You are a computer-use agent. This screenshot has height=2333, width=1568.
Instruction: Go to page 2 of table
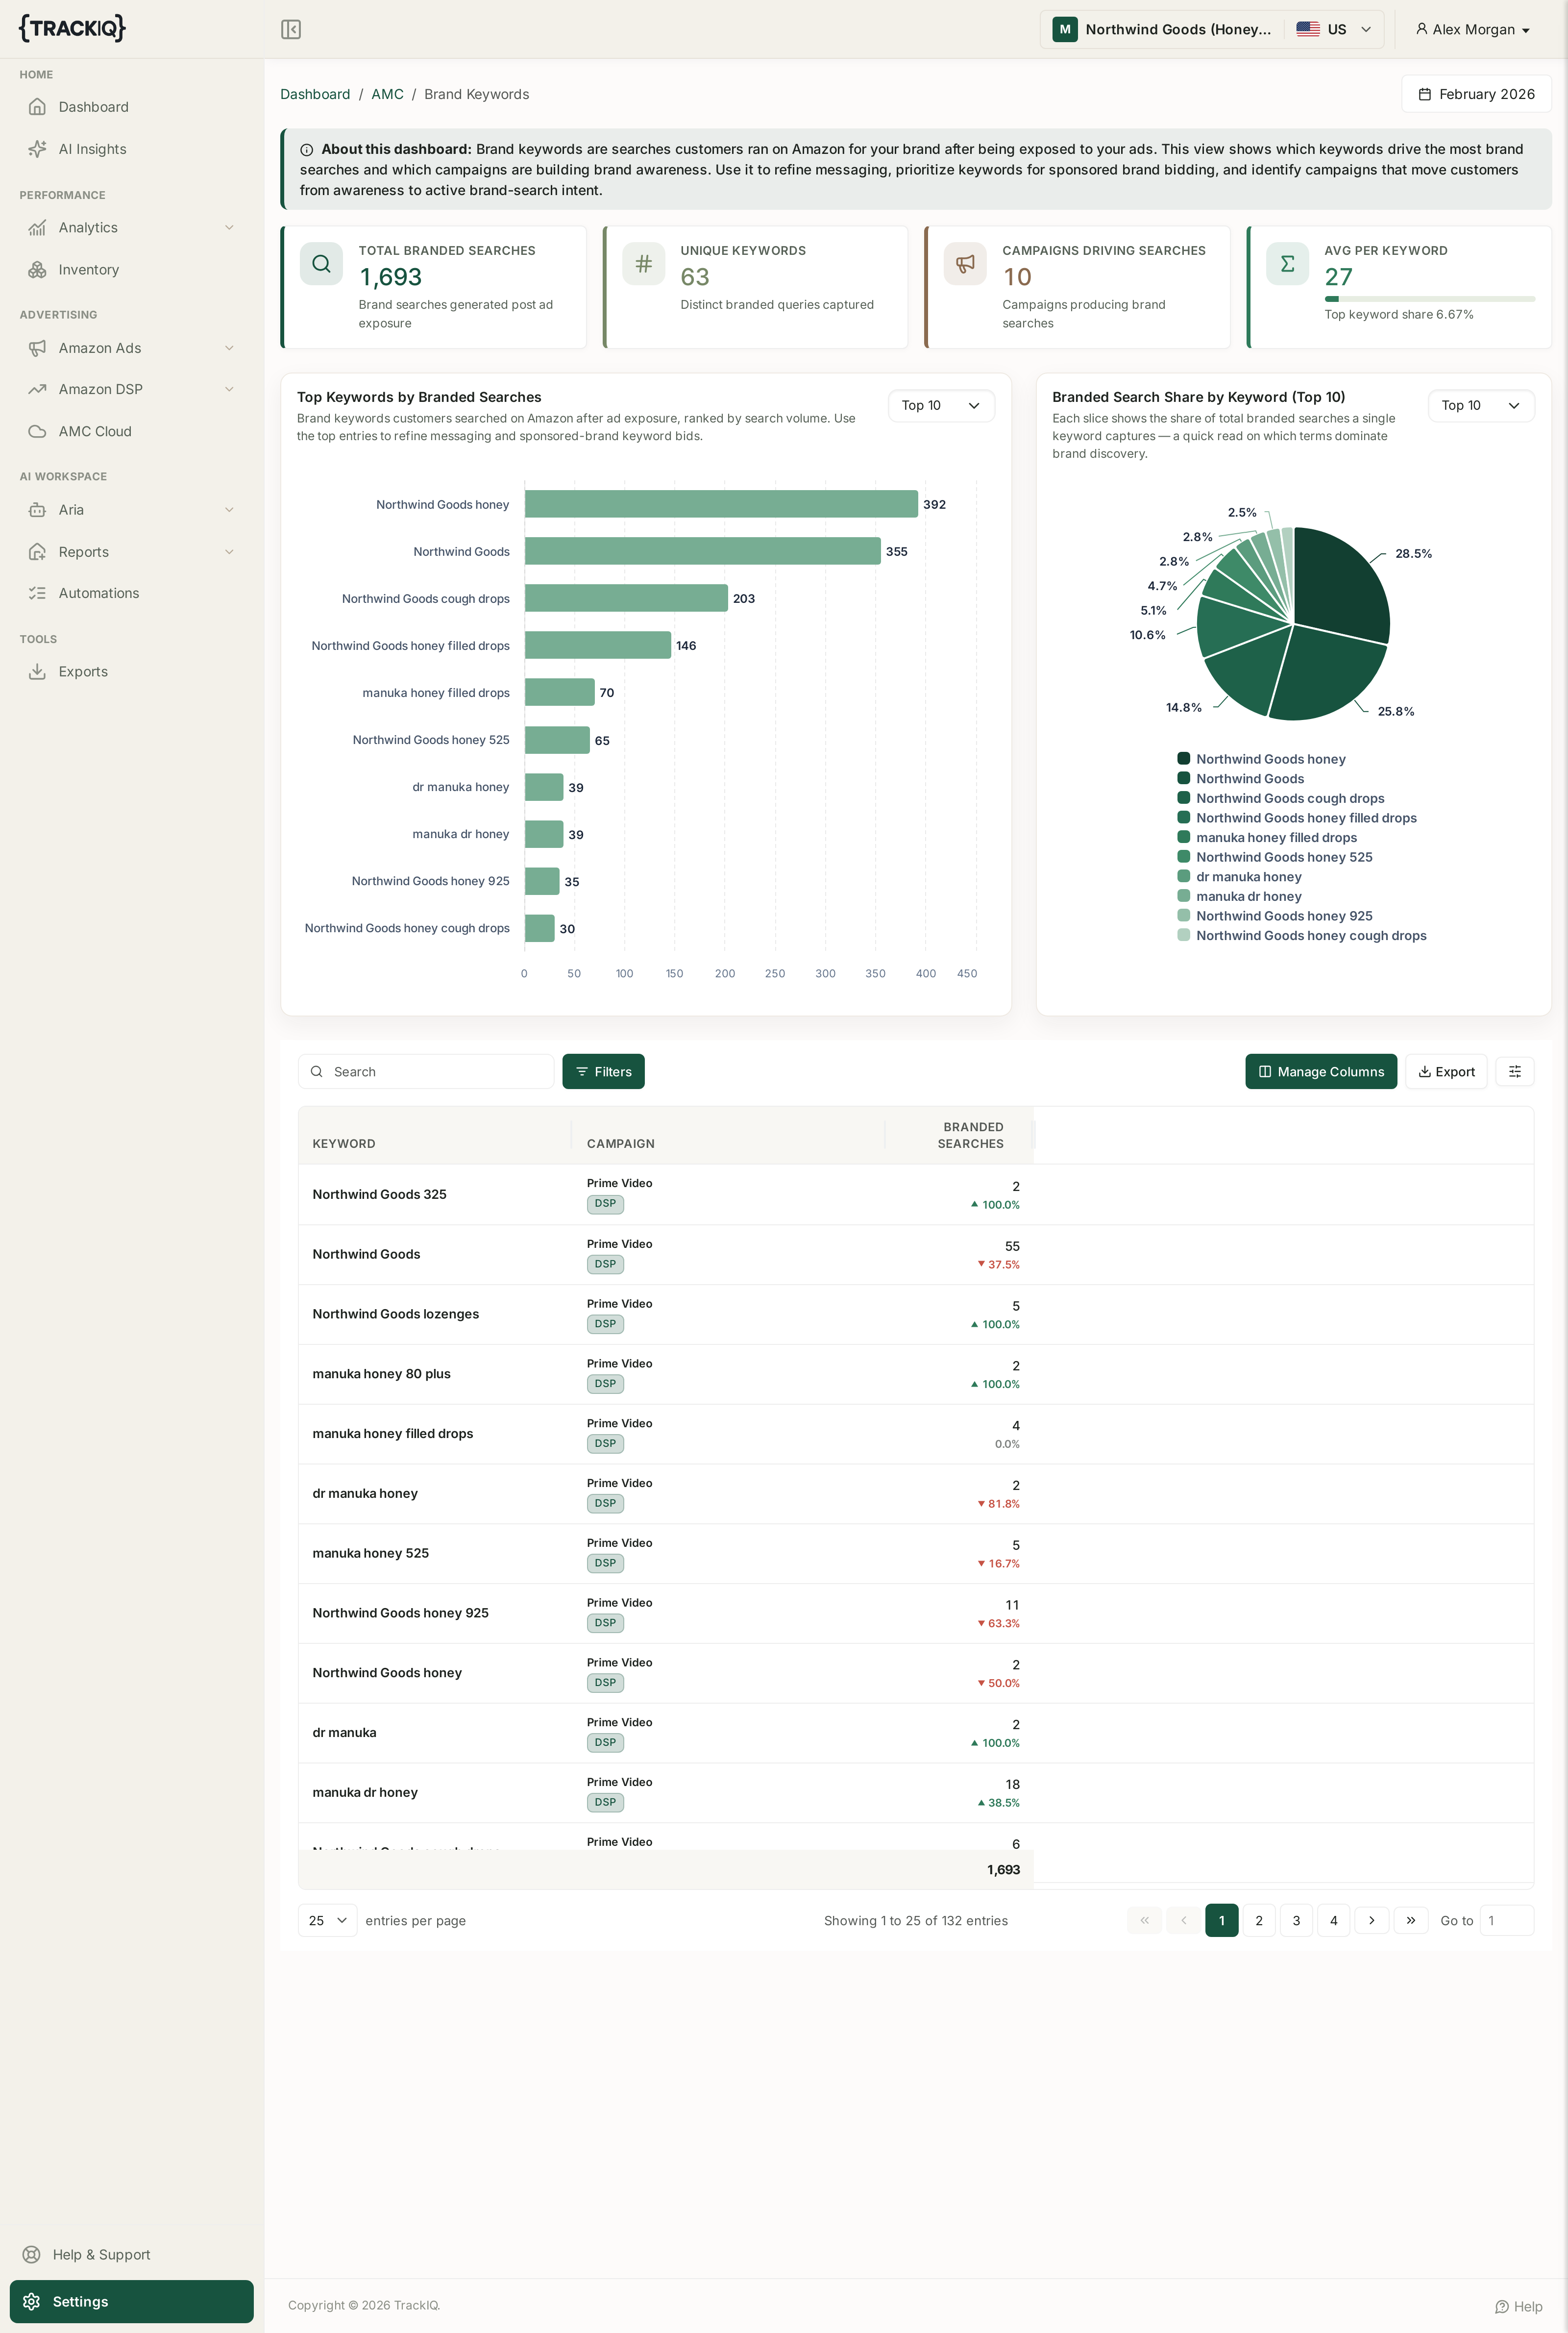tap(1258, 1920)
